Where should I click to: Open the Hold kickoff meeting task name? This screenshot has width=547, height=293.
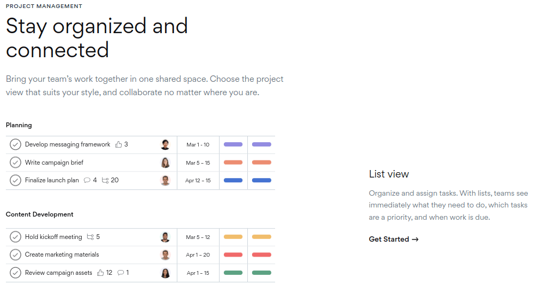(53, 237)
